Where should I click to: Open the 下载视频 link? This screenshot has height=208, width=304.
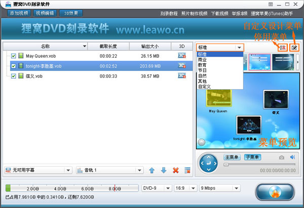[219, 14]
